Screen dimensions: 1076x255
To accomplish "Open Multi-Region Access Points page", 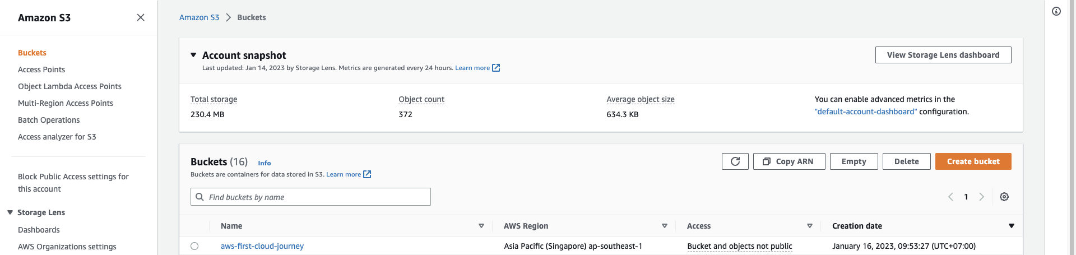I will coord(66,103).
